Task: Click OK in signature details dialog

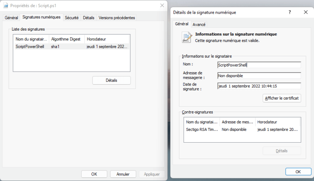Action: coord(298,172)
